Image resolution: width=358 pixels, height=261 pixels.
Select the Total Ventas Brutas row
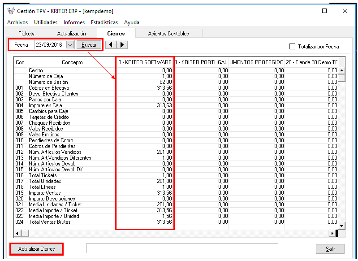click(176, 222)
